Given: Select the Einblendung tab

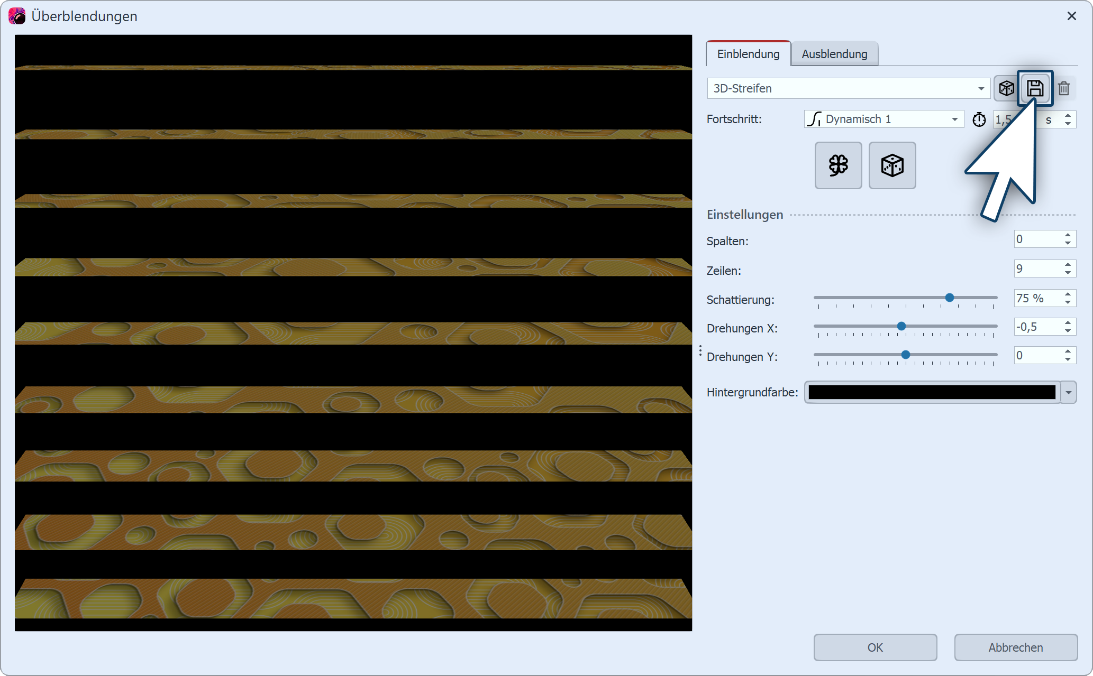Looking at the screenshot, I should coord(748,54).
